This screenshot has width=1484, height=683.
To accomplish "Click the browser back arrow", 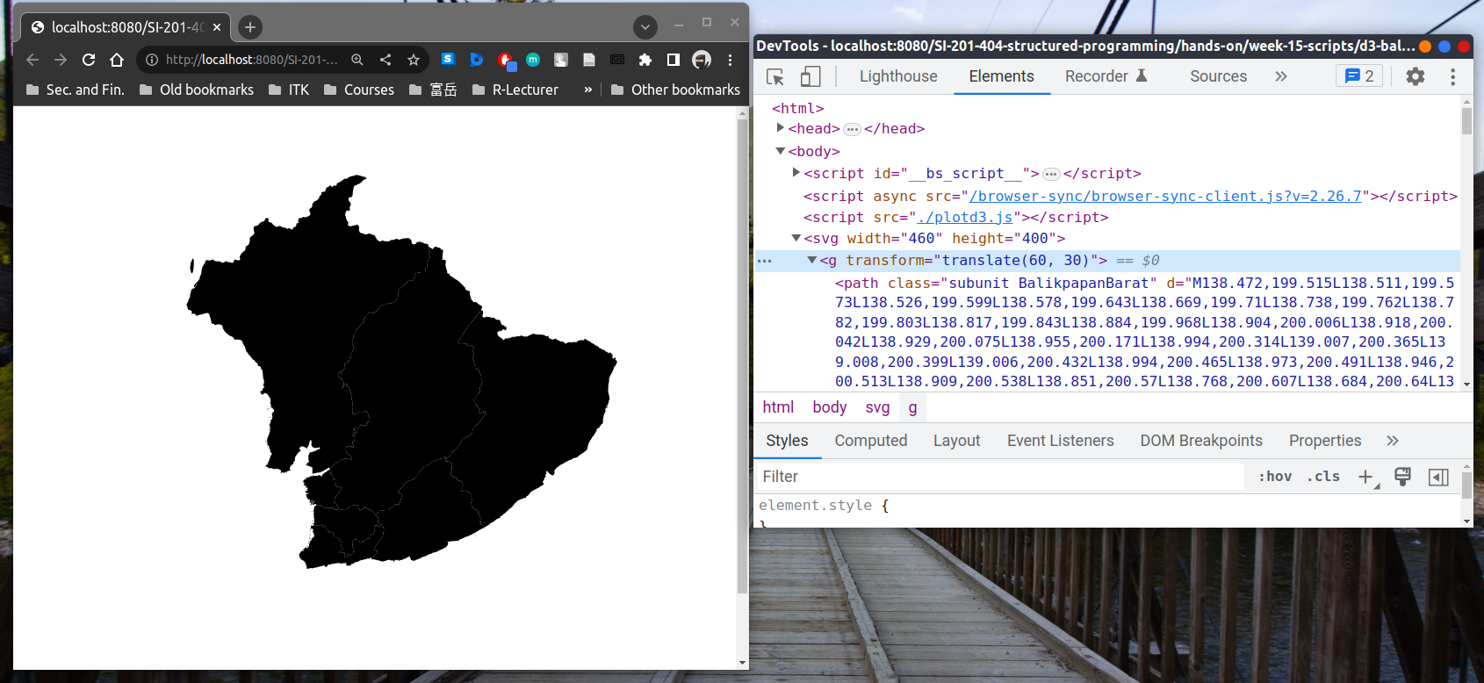I will (x=32, y=60).
